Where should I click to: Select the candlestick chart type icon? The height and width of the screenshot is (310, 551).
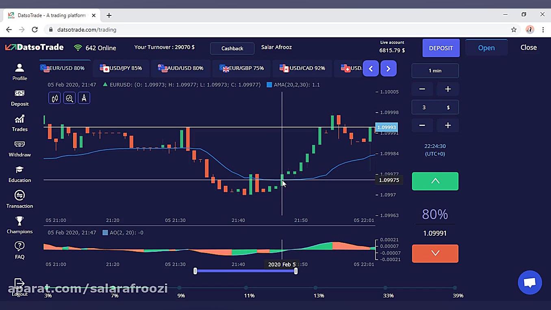point(54,98)
